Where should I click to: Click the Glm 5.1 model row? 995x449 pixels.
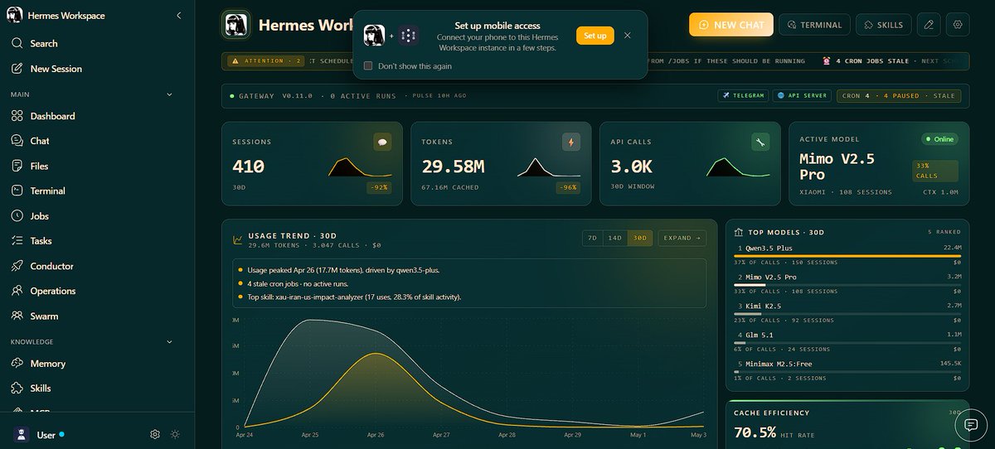(x=848, y=341)
